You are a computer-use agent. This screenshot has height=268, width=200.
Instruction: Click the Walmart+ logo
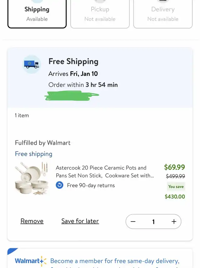point(30,261)
